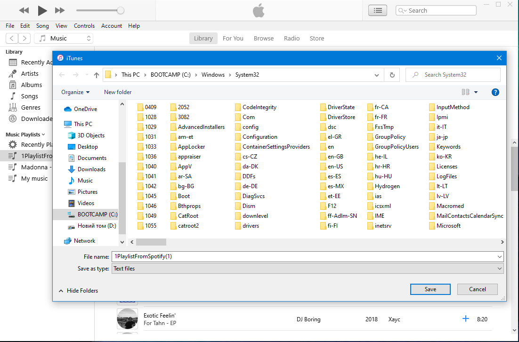Click the Search System32 field
This screenshot has height=342, width=519.
pyautogui.click(x=453, y=75)
